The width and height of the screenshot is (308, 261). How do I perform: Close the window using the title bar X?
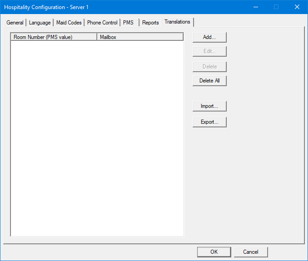[297, 7]
